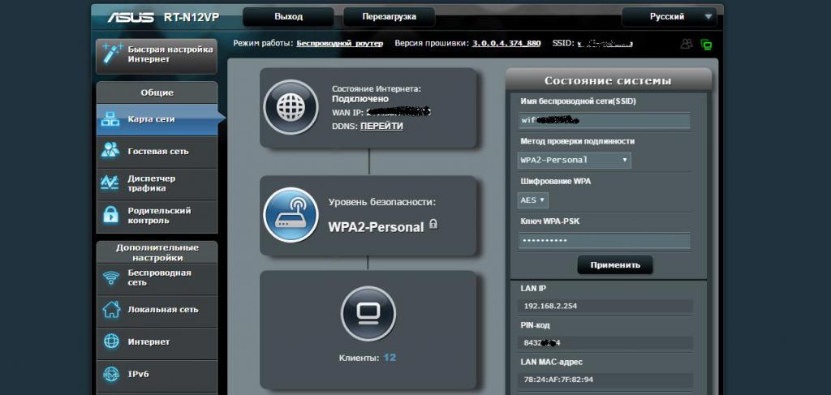Image resolution: width=831 pixels, height=395 pixels.
Task: Click the Internet globe sidebar icon
Action: tap(111, 341)
